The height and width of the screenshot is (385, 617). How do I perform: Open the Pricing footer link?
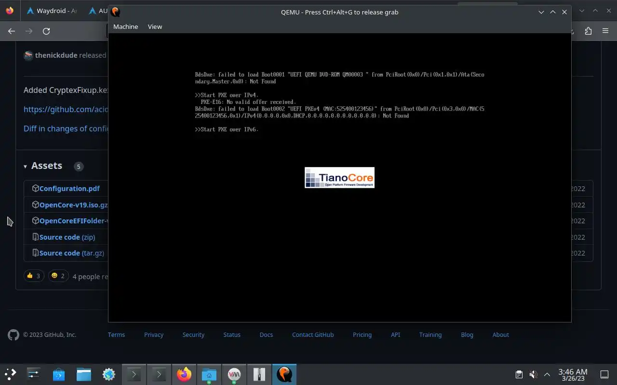click(x=362, y=334)
